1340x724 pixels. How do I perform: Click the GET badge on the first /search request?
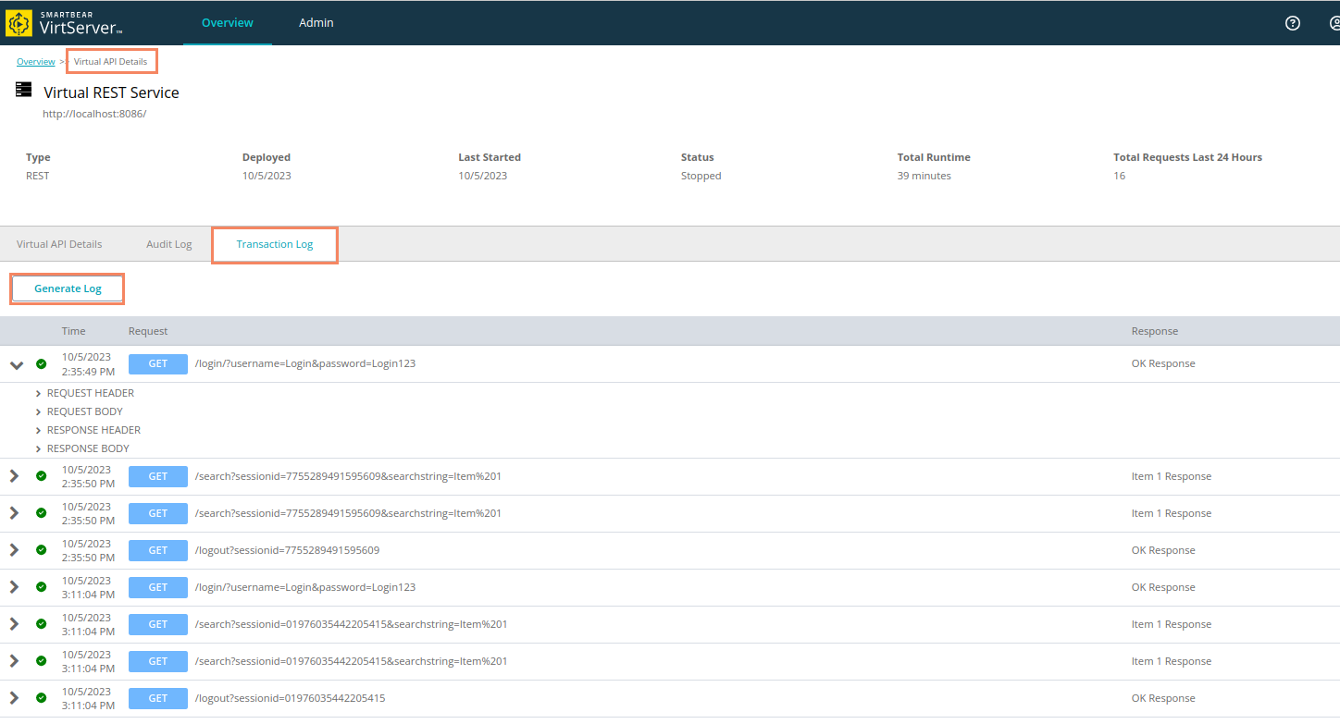click(157, 476)
